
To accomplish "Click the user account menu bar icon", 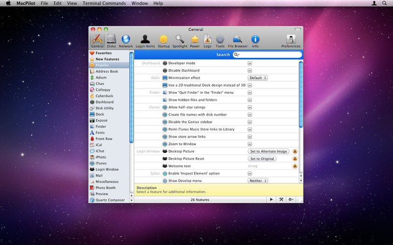I will point(374,3).
